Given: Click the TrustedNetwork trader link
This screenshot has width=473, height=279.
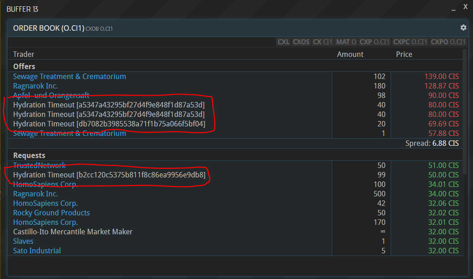Looking at the screenshot, I should (x=39, y=165).
